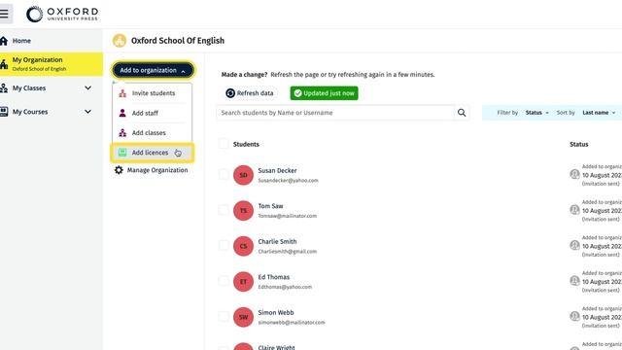
Task: Click Ed Thomas's ET avatar
Action: [243, 282]
